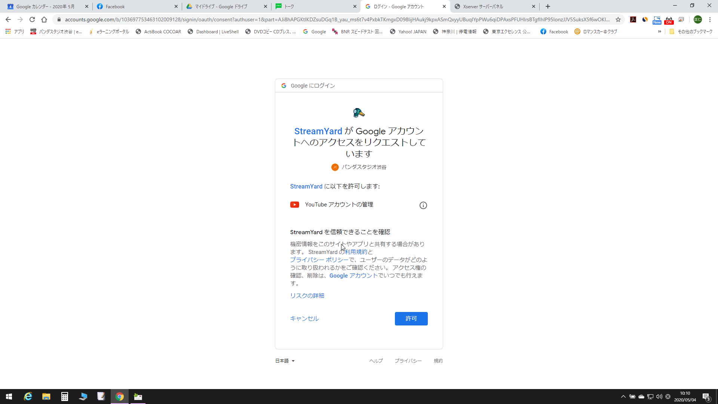Viewport: 718px width, 404px height.
Task: Reload the current page
Action: pos(32,19)
